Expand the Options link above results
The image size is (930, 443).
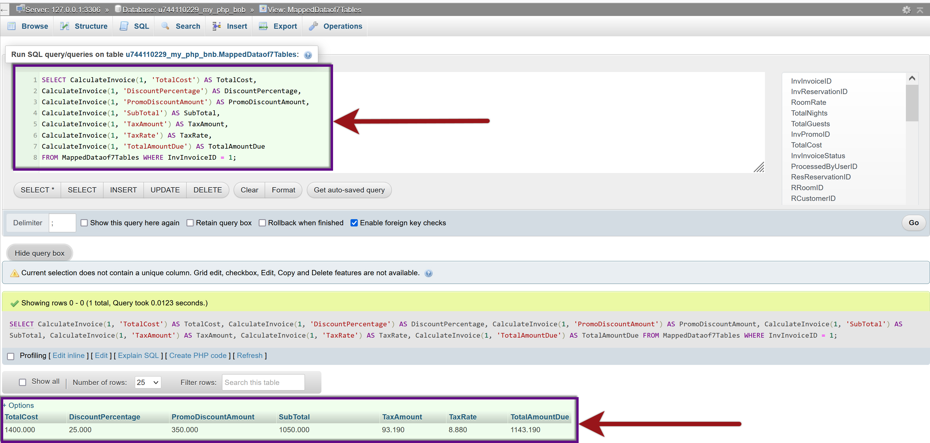point(21,405)
